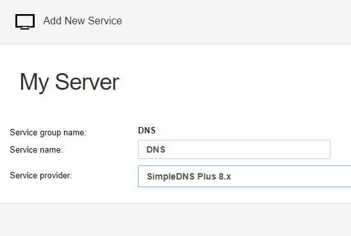Click the DNS service group value
The width and height of the screenshot is (351, 236).
click(146, 130)
